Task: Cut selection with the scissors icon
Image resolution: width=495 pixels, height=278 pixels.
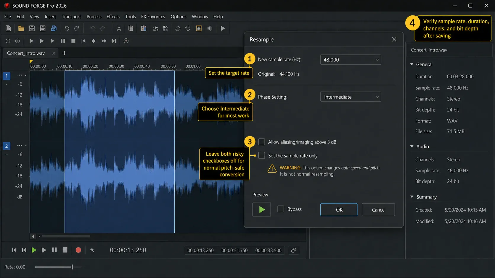Action: (x=119, y=28)
